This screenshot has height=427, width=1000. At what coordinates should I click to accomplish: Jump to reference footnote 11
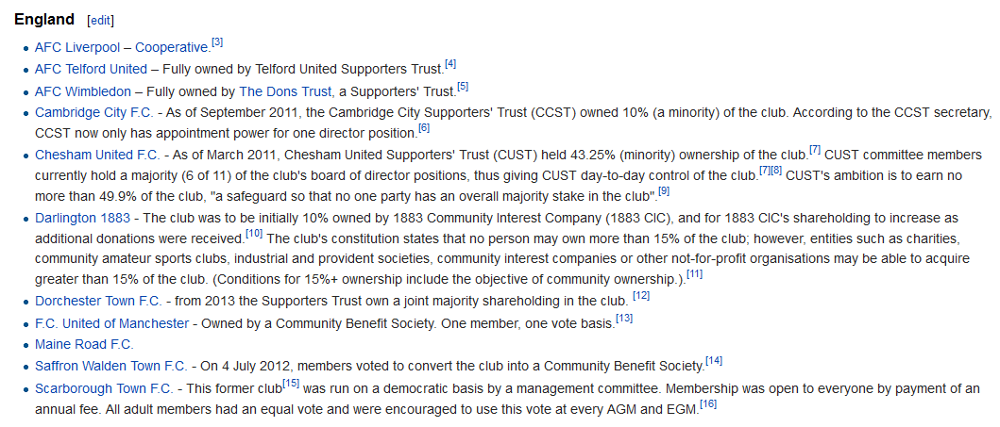tap(694, 275)
